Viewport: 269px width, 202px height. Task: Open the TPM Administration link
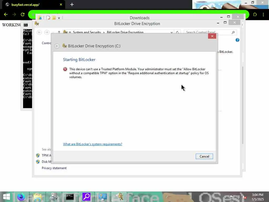46,155
